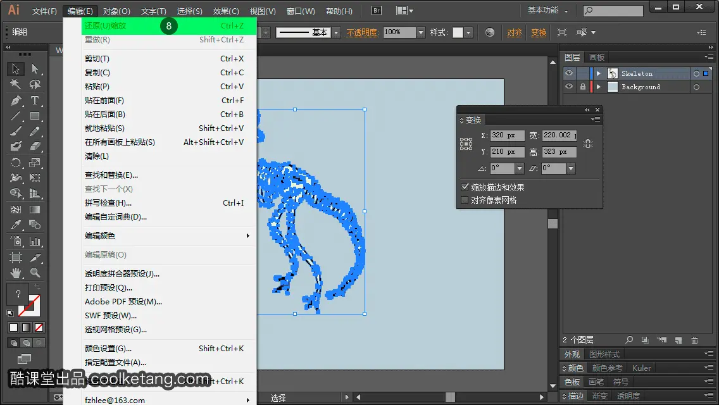719x405 pixels.
Task: Click the Delete Selection trash icon in Layers
Action: point(695,340)
